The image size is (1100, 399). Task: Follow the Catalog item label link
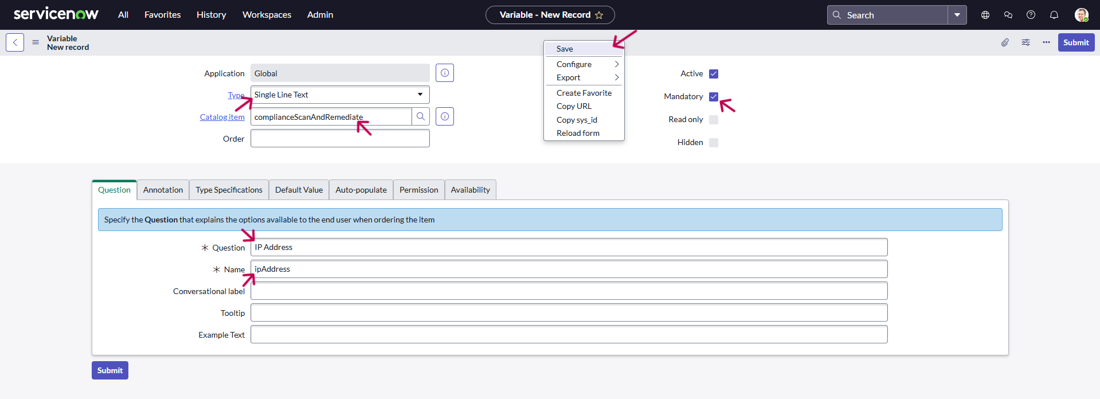[222, 117]
